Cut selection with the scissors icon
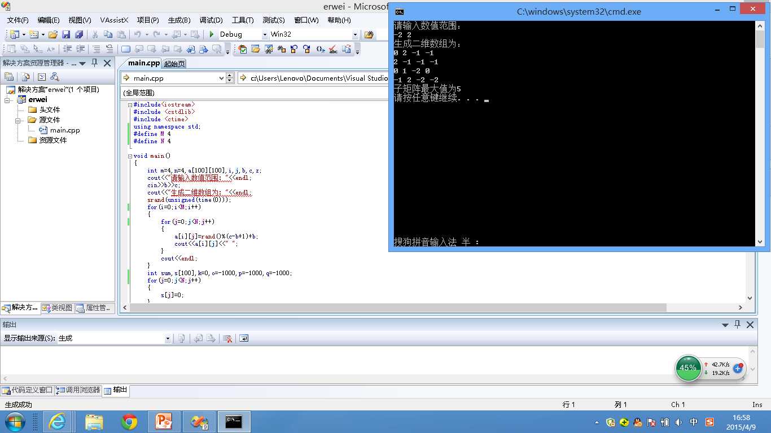The height and width of the screenshot is (433, 771). 95,34
